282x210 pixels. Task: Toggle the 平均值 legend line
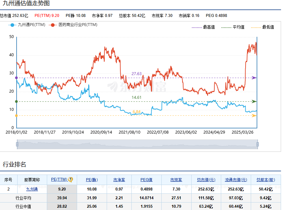[233, 27]
